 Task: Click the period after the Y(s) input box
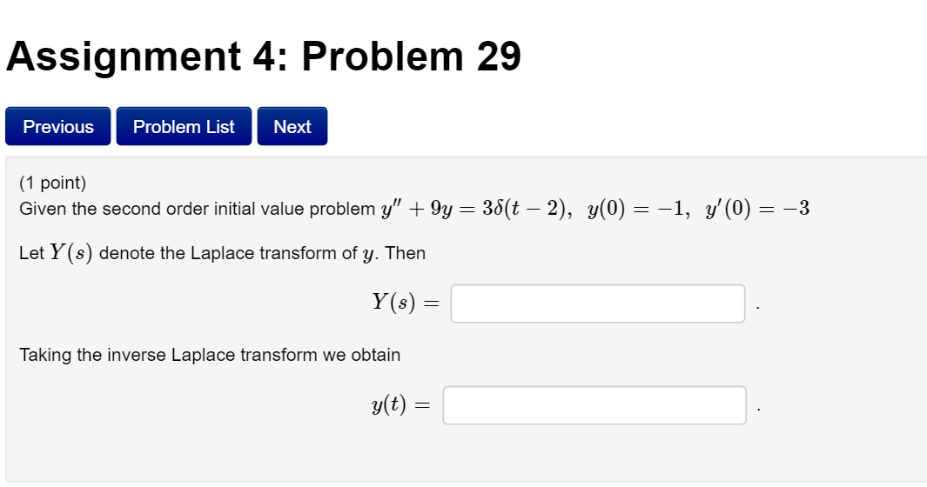pos(758,307)
